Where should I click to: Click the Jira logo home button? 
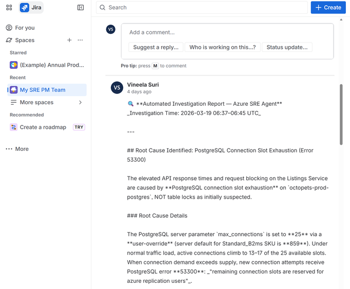(31, 8)
